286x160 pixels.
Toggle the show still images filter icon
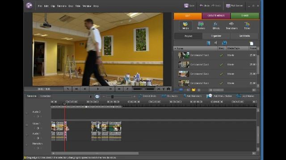point(224,43)
